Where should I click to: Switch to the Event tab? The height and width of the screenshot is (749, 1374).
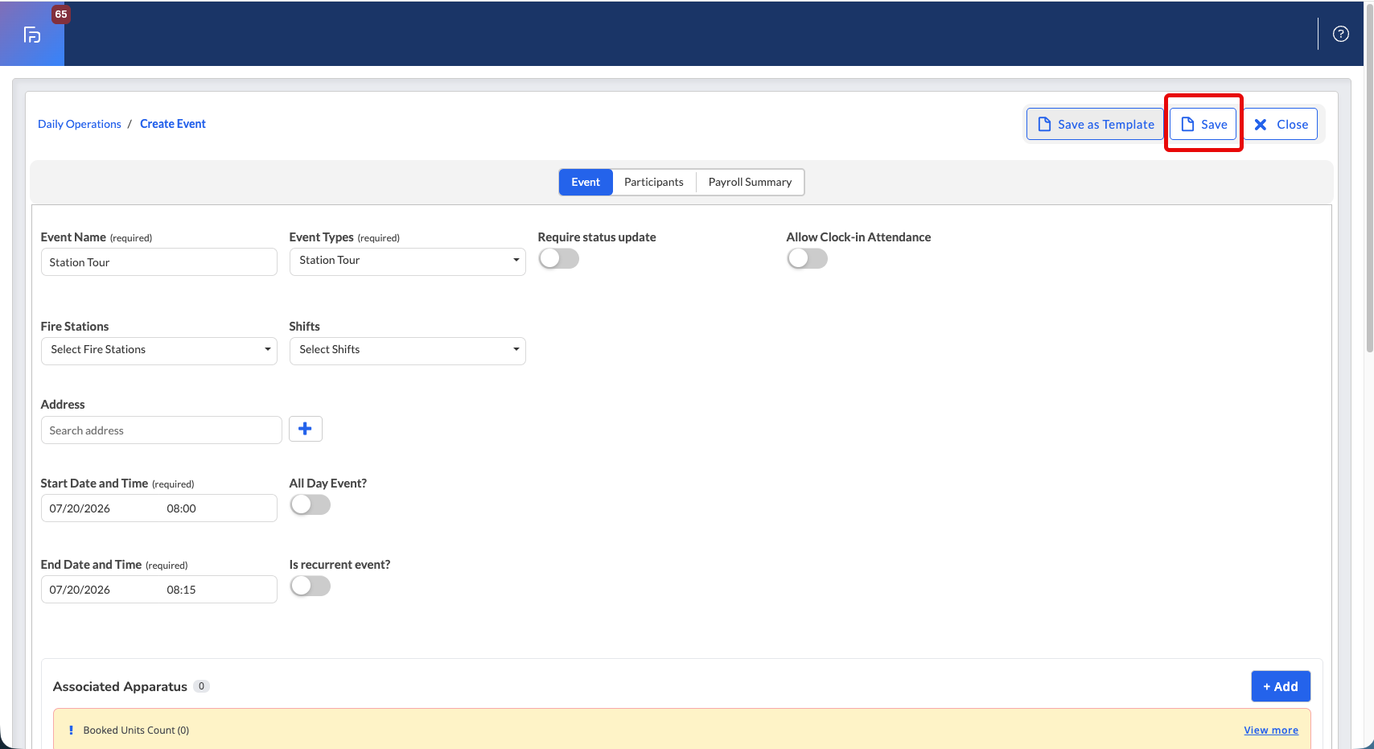click(586, 182)
